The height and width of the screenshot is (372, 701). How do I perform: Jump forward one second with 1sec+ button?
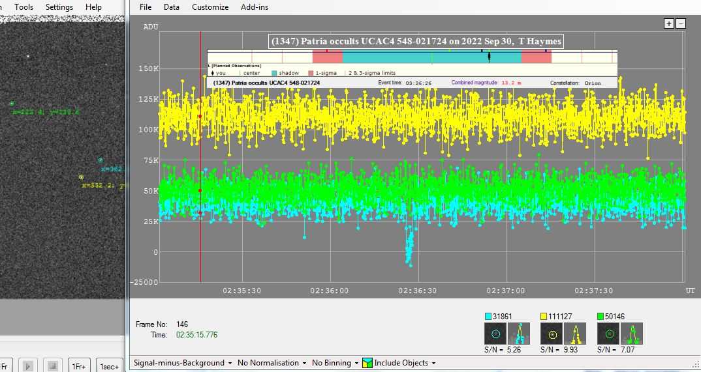[109, 367]
